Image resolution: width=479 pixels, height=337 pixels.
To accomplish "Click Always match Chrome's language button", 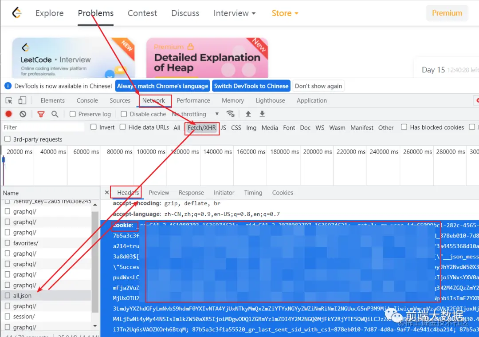I will point(162,86).
